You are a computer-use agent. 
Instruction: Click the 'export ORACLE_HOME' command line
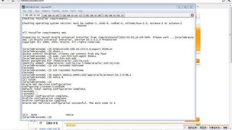77,75
